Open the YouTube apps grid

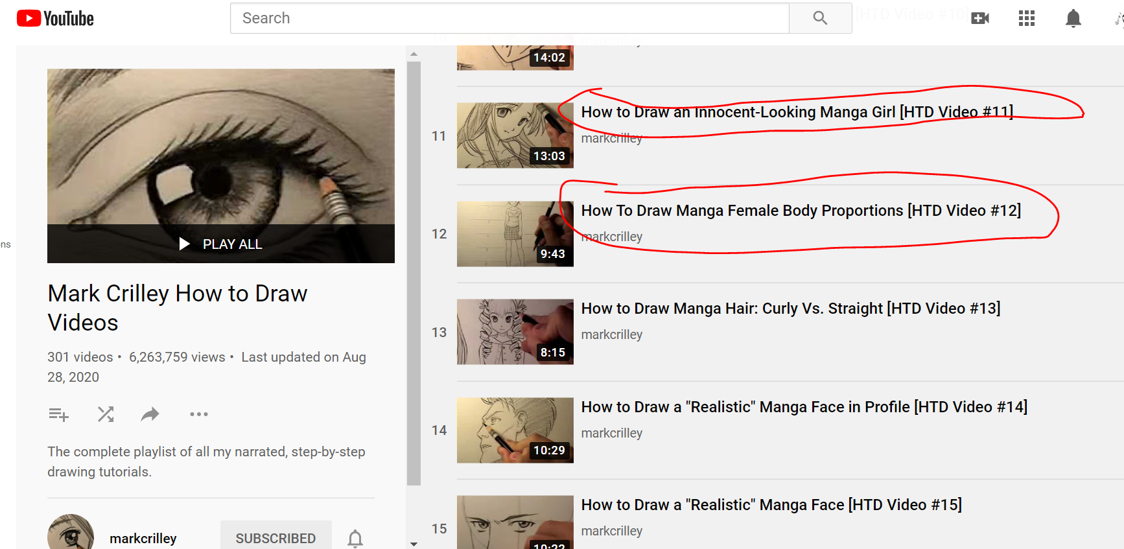pyautogui.click(x=1027, y=18)
